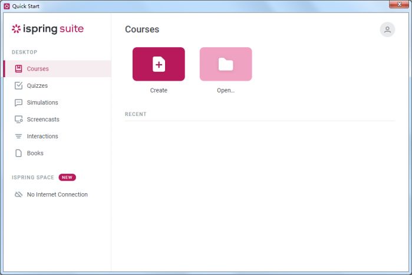Select the Interactions lines icon

click(18, 136)
